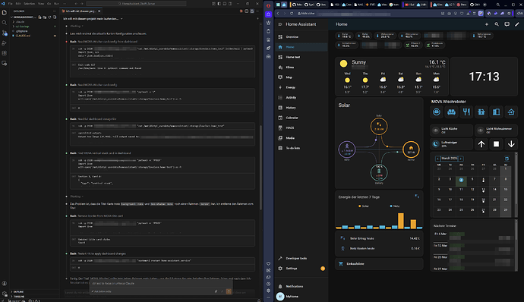Toggle the Solar series in energy chart legend
Screen dimensions: 524x302
(364, 206)
